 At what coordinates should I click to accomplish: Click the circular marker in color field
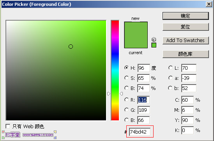coord(71,47)
